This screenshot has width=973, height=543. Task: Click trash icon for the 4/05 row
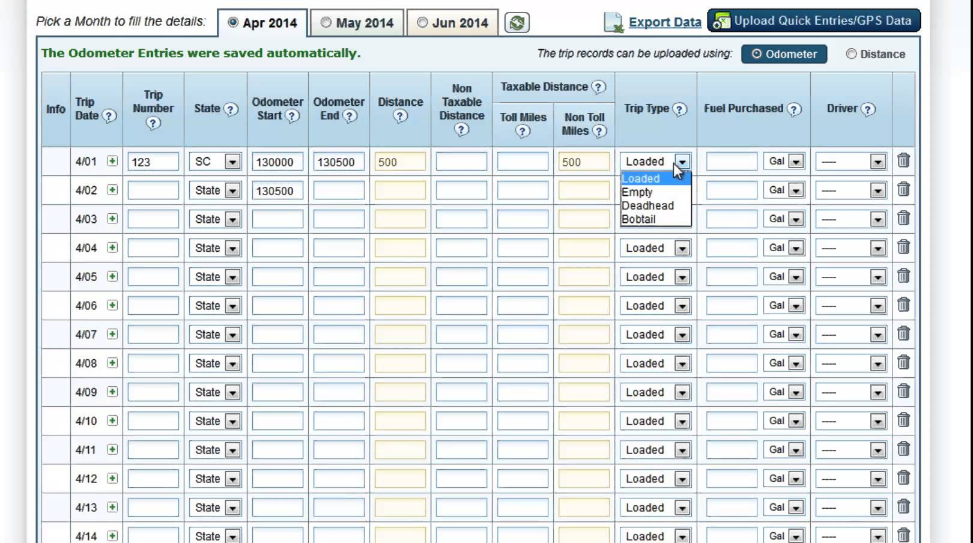(903, 276)
